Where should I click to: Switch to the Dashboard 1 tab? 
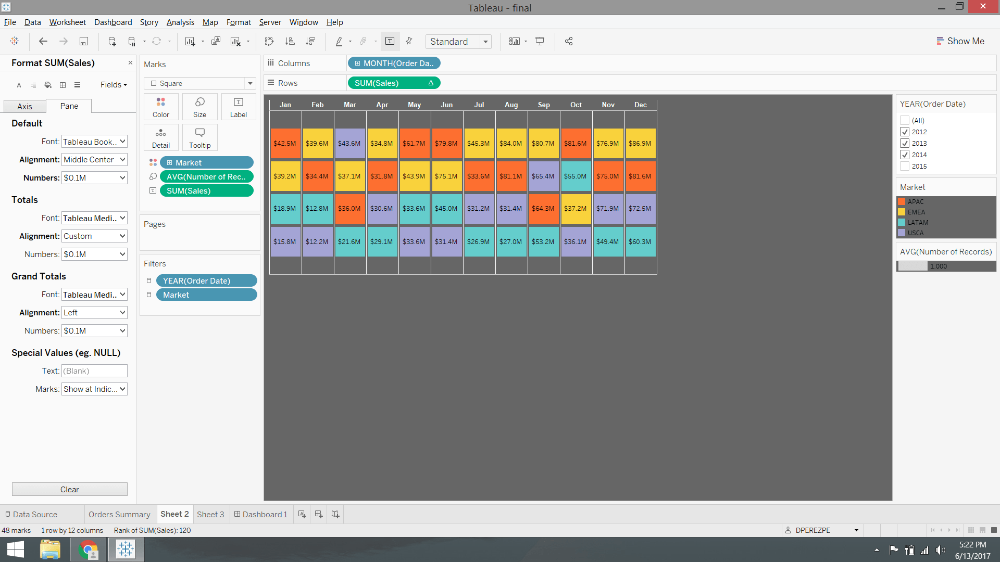pos(261,514)
